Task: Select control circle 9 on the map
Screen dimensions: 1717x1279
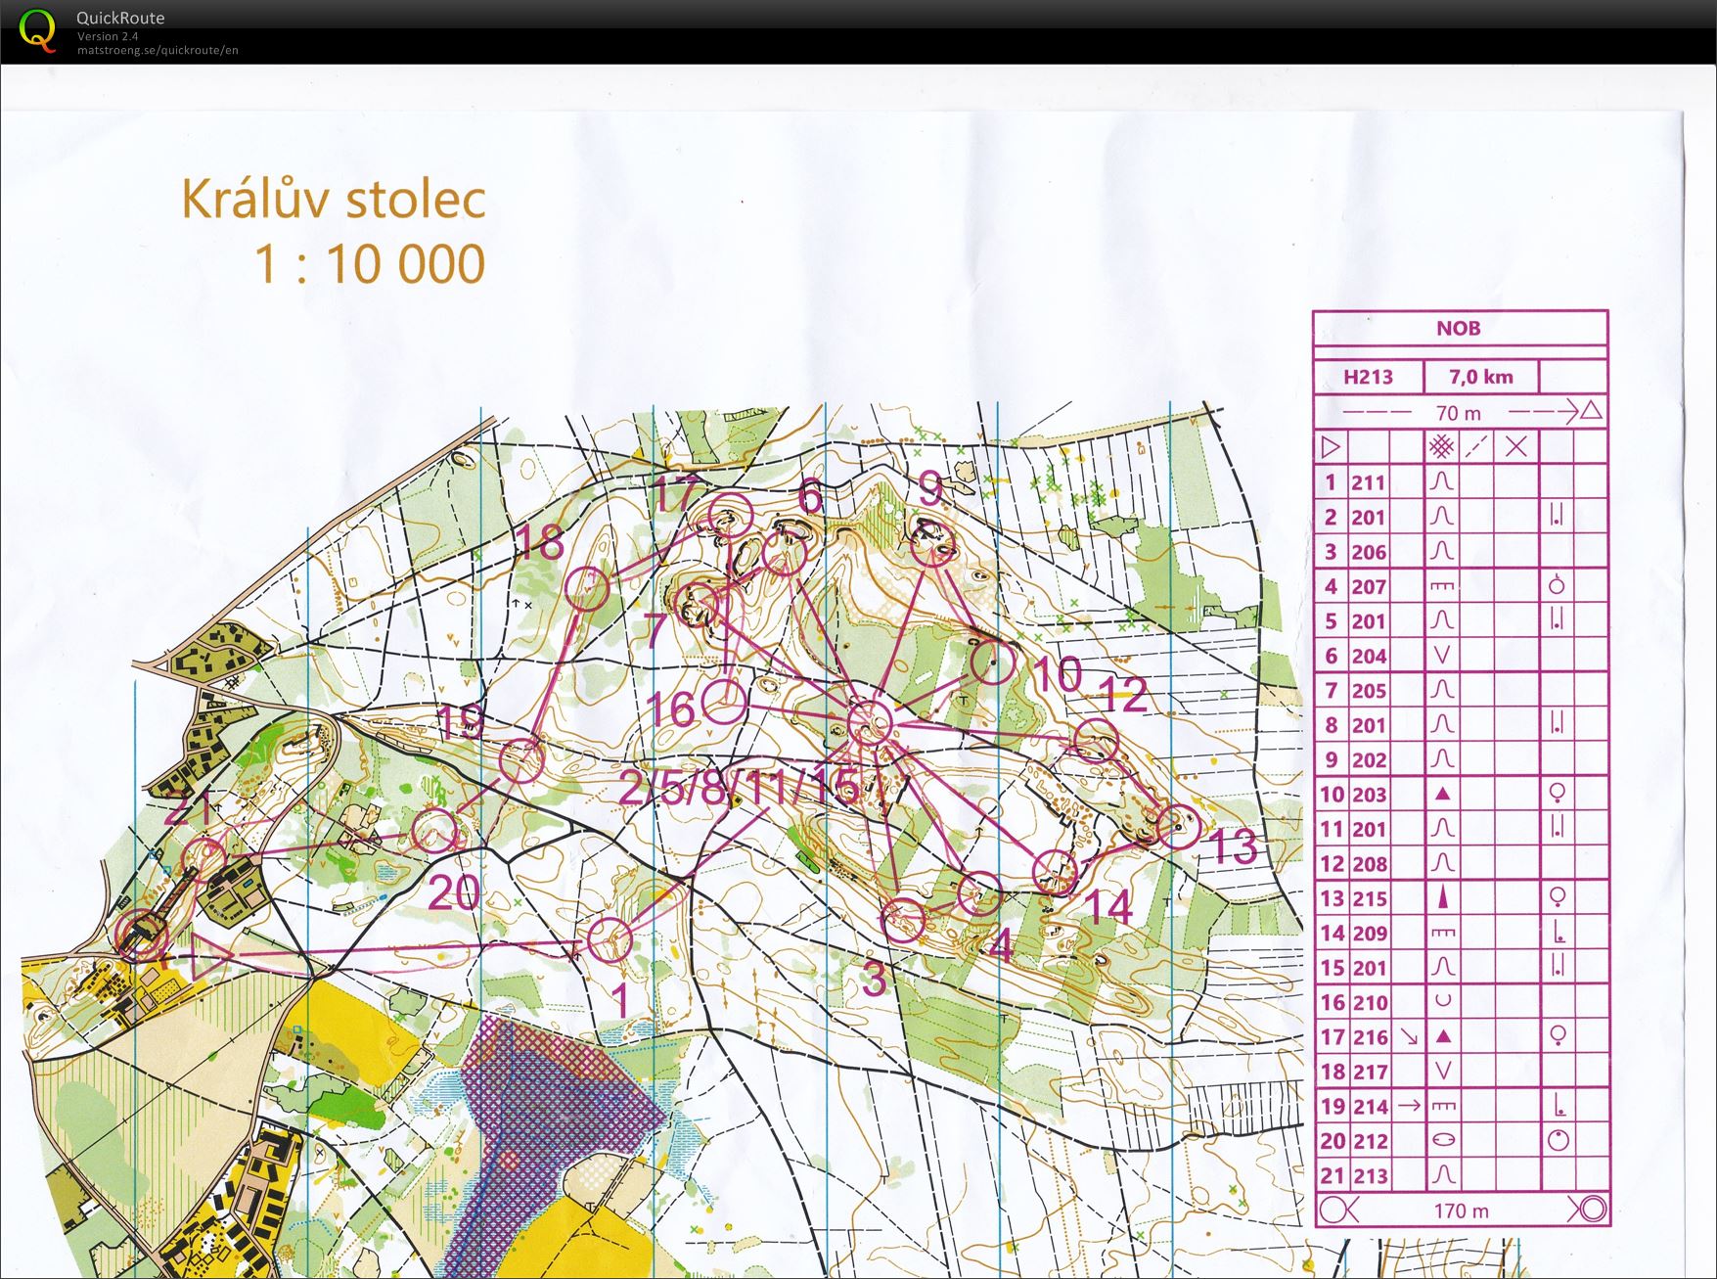Action: pos(933,544)
